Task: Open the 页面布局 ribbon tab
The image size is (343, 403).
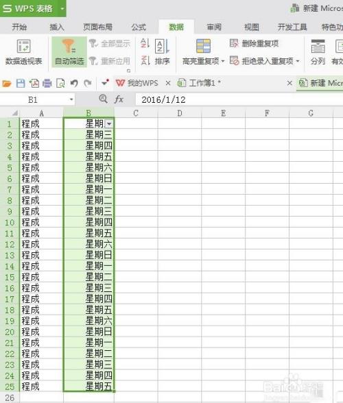Action: point(97,27)
